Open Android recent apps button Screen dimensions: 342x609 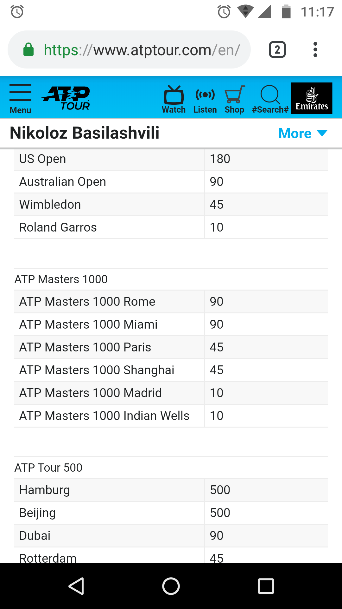click(266, 586)
